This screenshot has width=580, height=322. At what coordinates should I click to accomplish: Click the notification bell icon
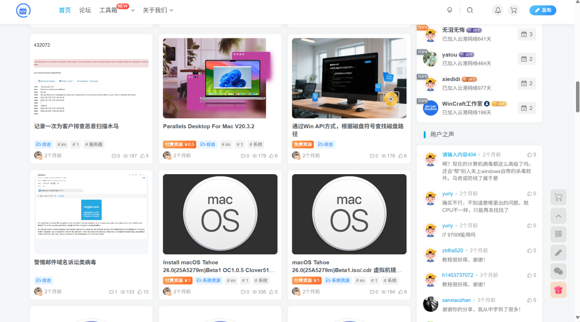click(498, 10)
